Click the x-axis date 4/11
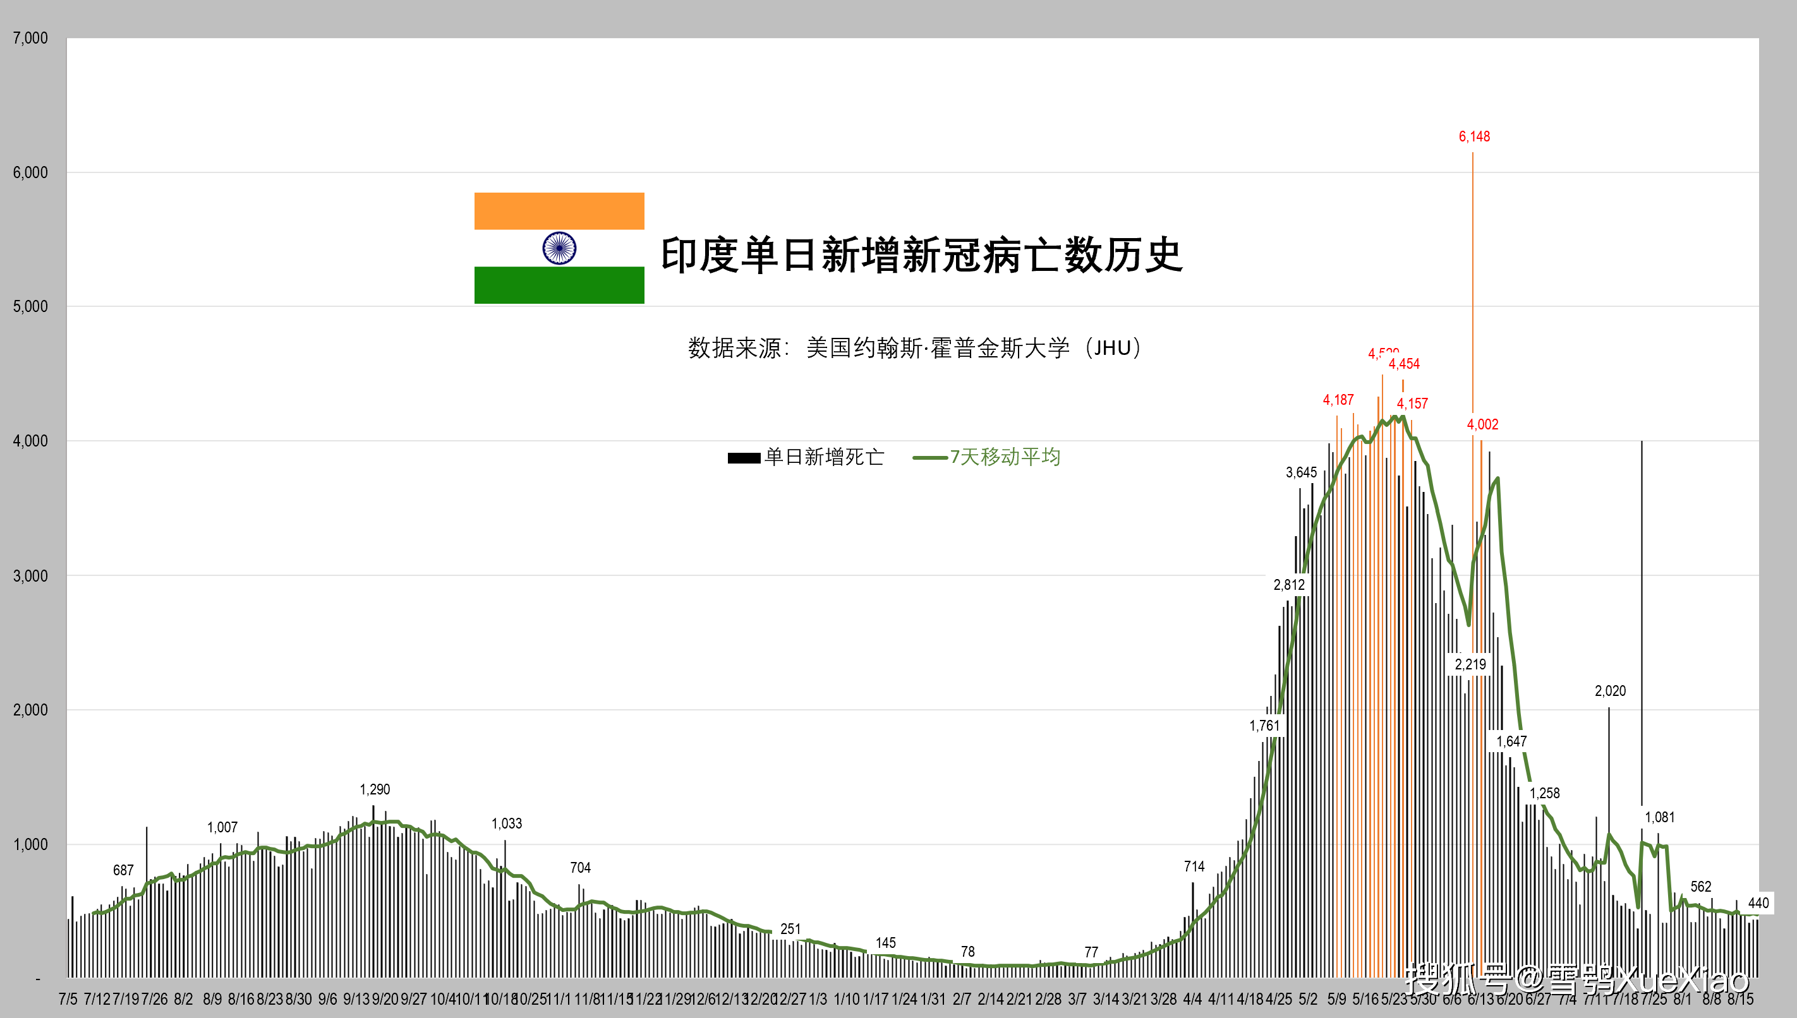Viewport: 1797px width, 1018px height. pyautogui.click(x=1221, y=999)
